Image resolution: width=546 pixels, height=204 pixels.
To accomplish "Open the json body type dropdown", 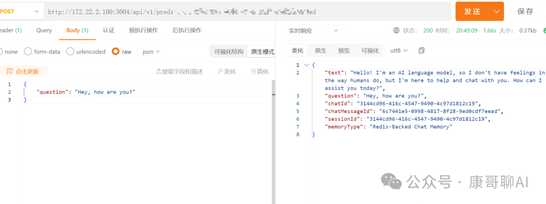I will (152, 51).
